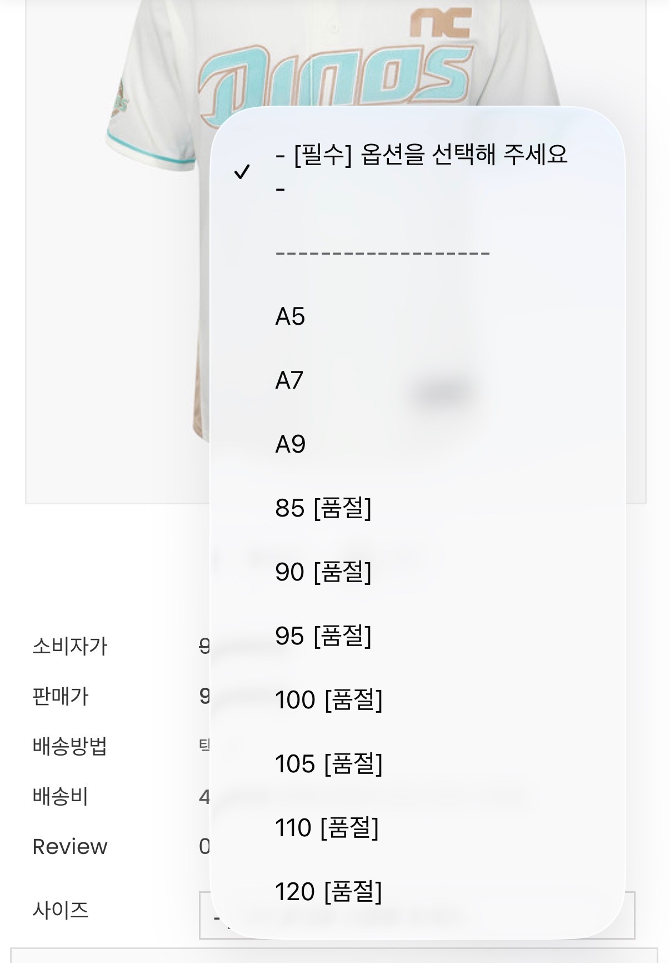Select size A5 from the option list
Screen dimensions: 670x963
pos(290,316)
